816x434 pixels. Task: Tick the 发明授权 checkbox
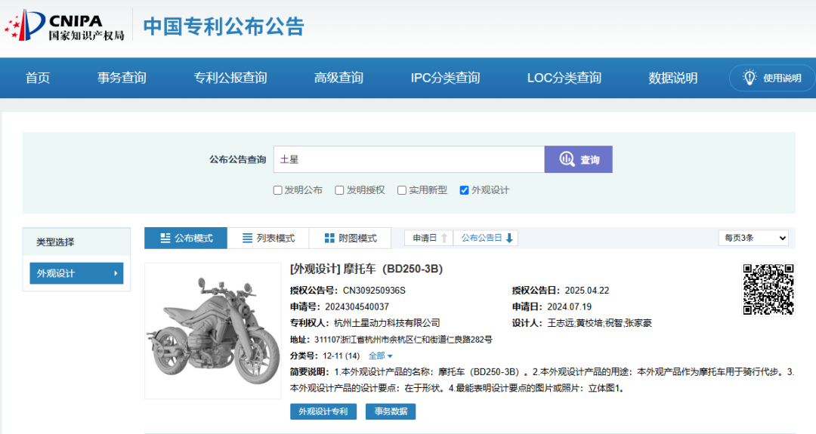click(x=339, y=190)
